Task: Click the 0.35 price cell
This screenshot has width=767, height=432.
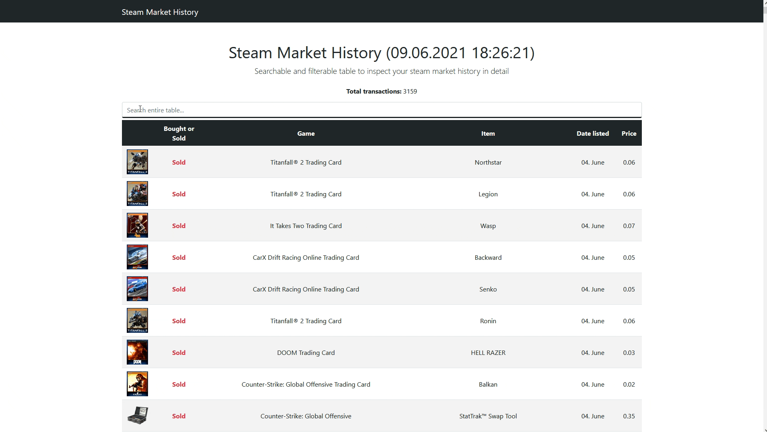Action: [629, 416]
